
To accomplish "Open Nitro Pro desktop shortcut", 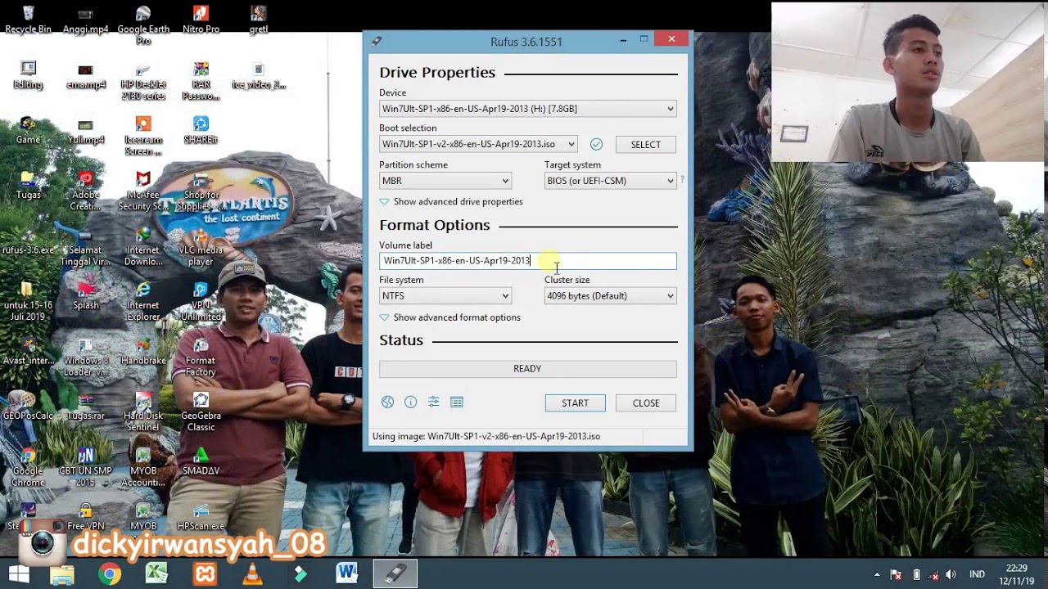I will (x=201, y=20).
